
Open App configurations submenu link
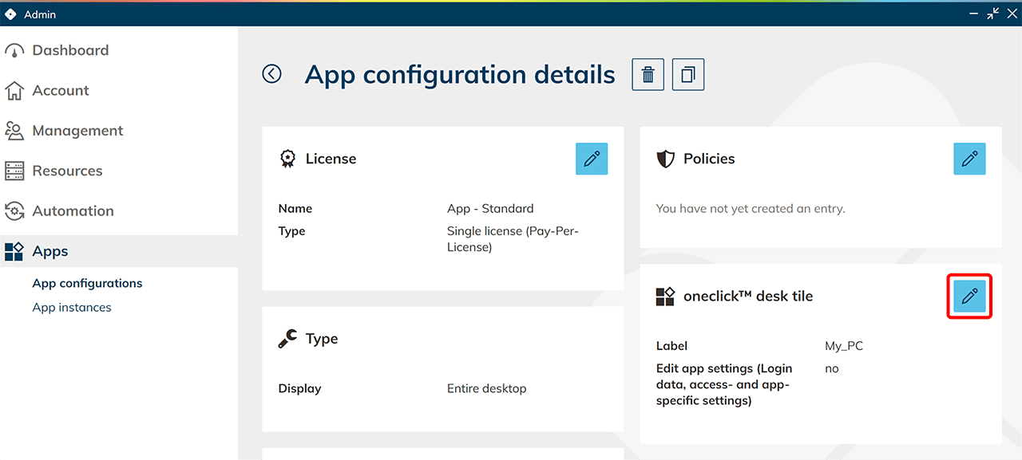pos(87,283)
